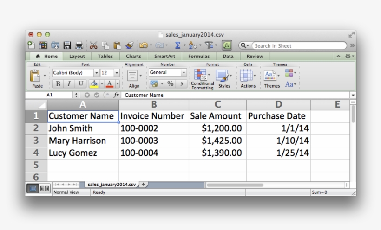The height and width of the screenshot is (230, 381).
Task: Toggle the formula builder fx button
Action: click(x=227, y=45)
